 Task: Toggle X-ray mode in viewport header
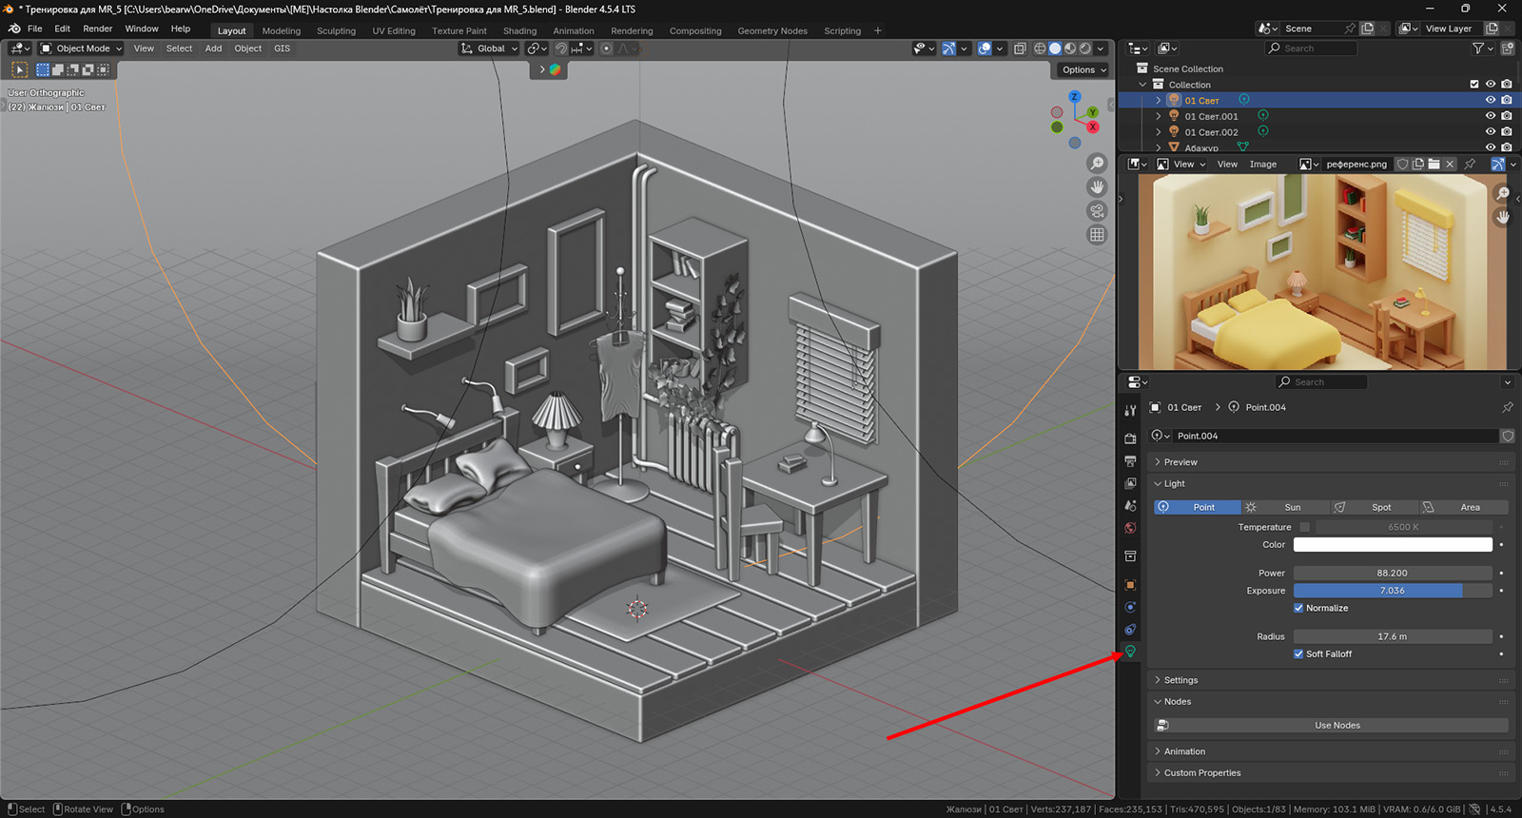click(x=1020, y=49)
